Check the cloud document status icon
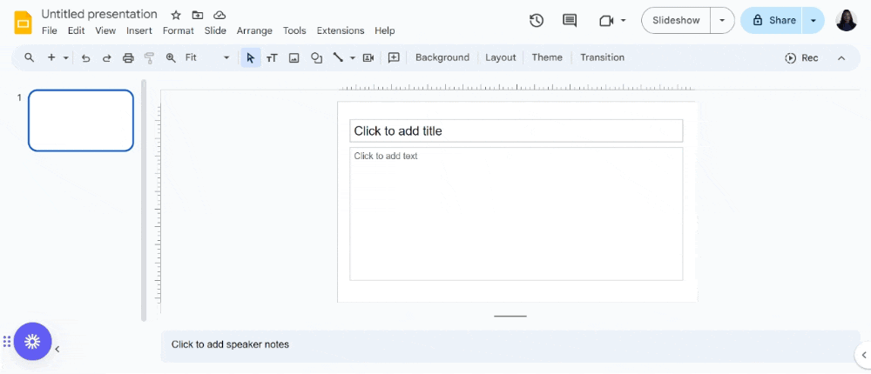Image resolution: width=871 pixels, height=374 pixels. [219, 15]
